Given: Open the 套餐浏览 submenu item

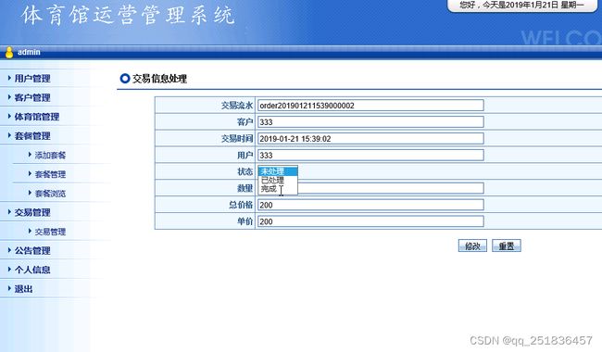Looking at the screenshot, I should click(50, 194).
